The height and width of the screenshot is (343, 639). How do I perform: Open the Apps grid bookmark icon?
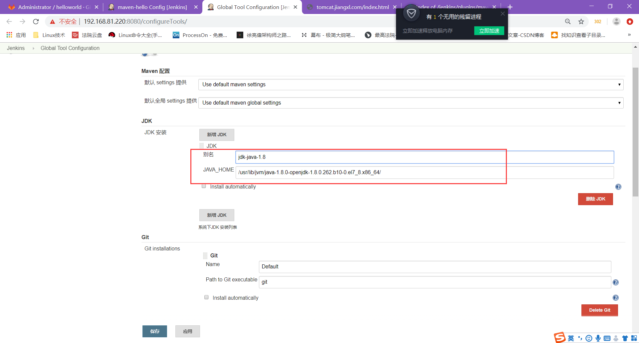9,35
